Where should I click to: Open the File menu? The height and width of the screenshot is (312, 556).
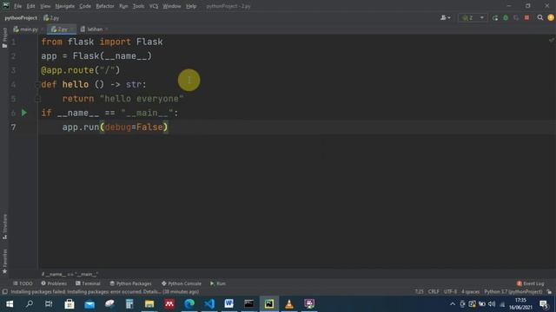(x=17, y=6)
